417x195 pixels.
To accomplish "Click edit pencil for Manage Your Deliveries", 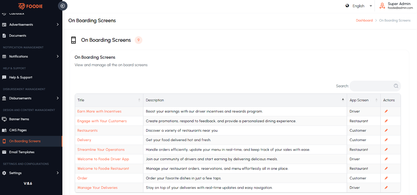I will [x=386, y=187].
